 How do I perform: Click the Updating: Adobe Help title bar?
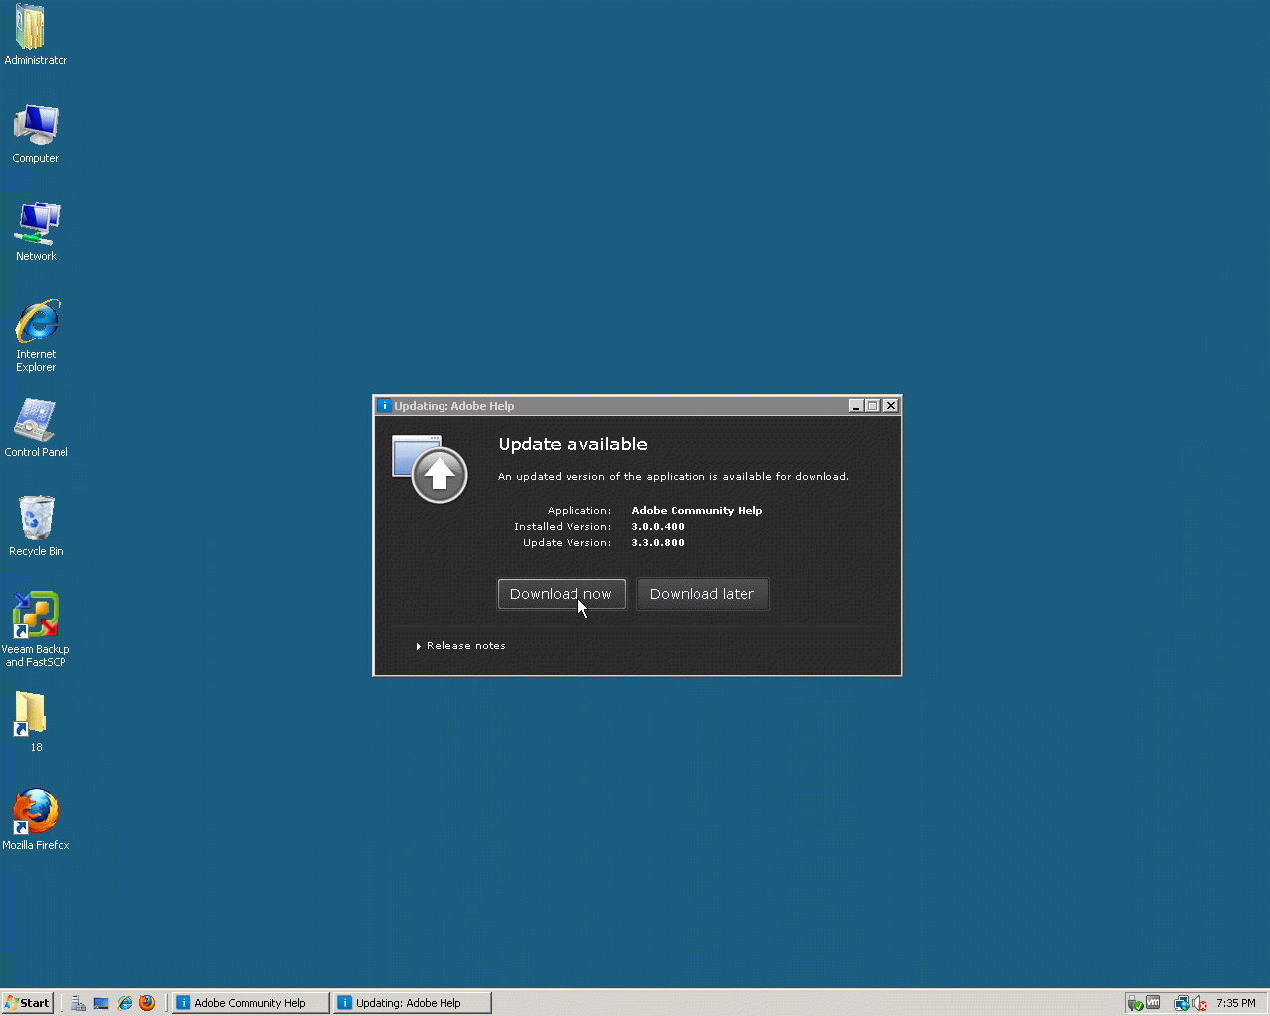638,406
